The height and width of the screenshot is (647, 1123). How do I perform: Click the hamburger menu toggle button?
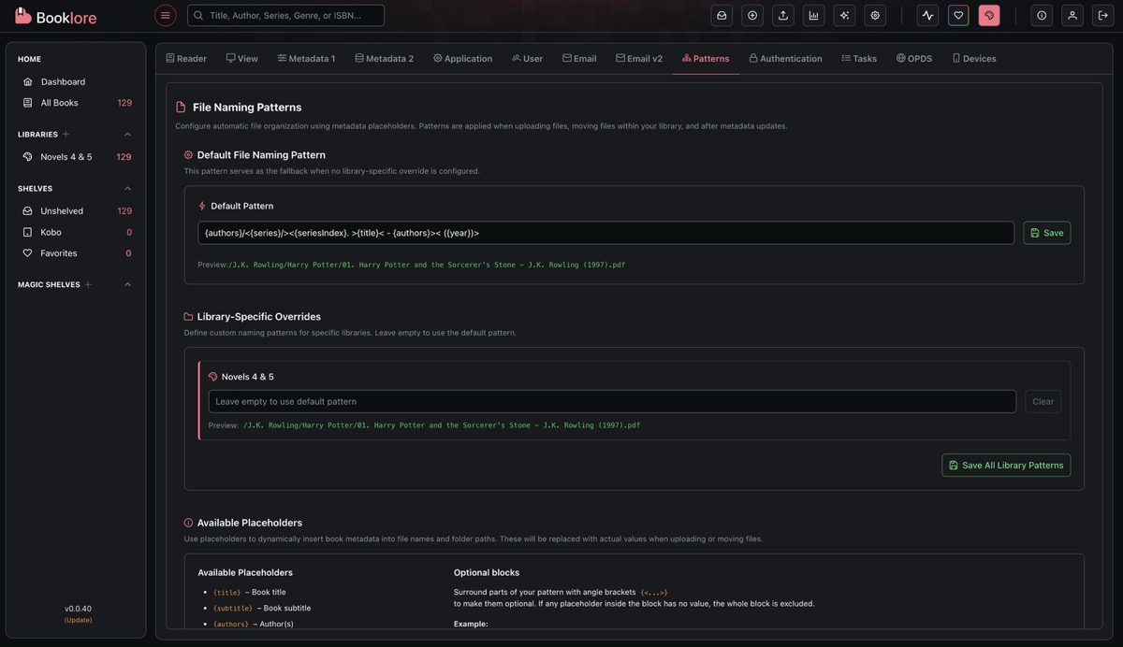click(x=165, y=15)
